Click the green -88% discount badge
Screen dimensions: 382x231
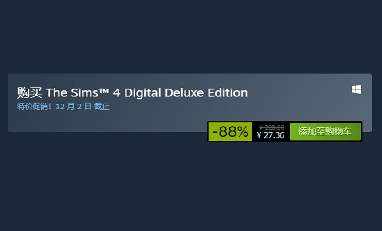click(x=230, y=131)
